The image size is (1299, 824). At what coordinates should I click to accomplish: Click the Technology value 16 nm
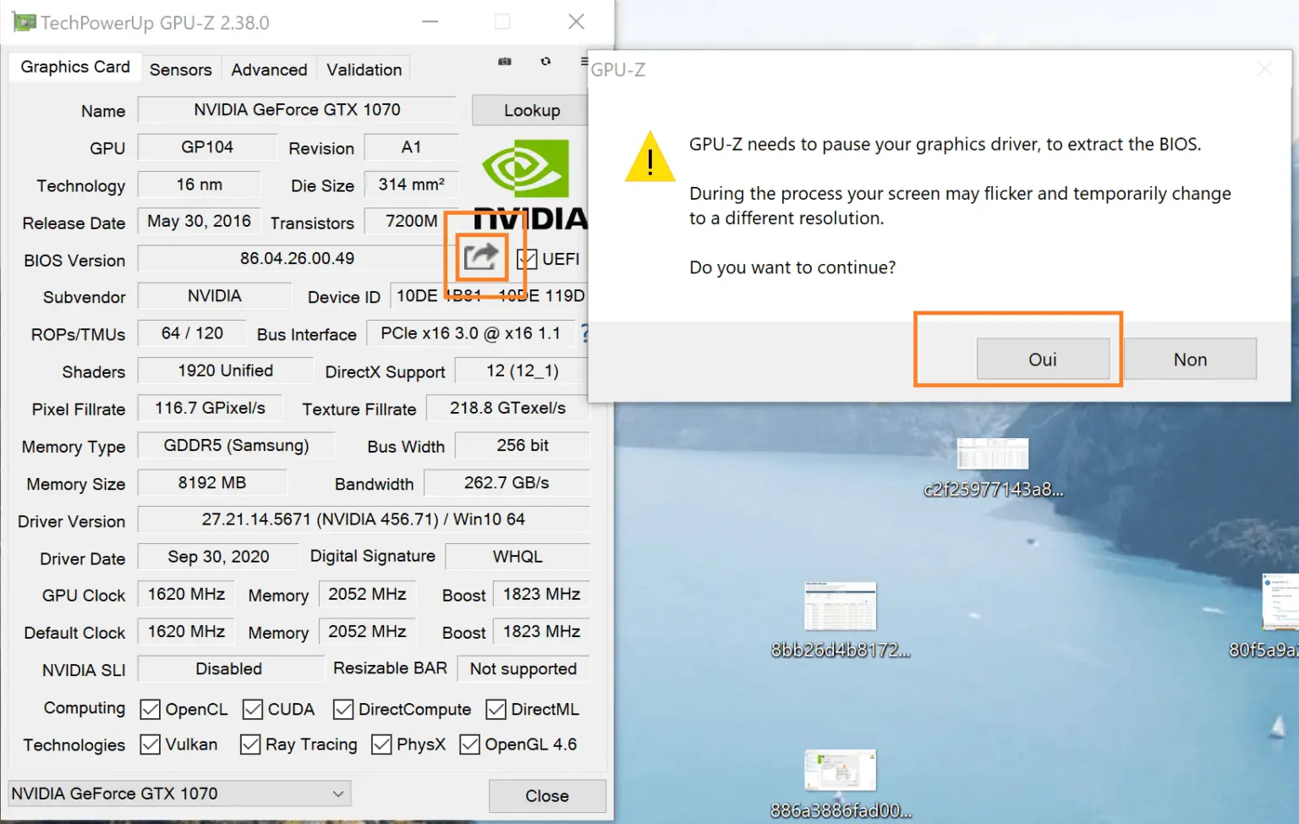click(x=200, y=184)
